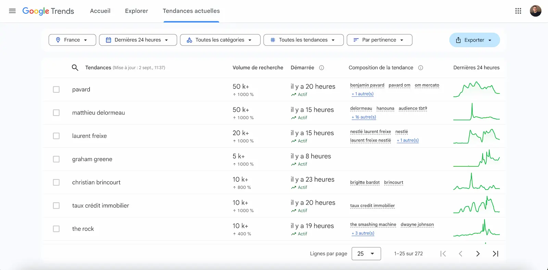Click the brigitte bardot query chip

365,183
